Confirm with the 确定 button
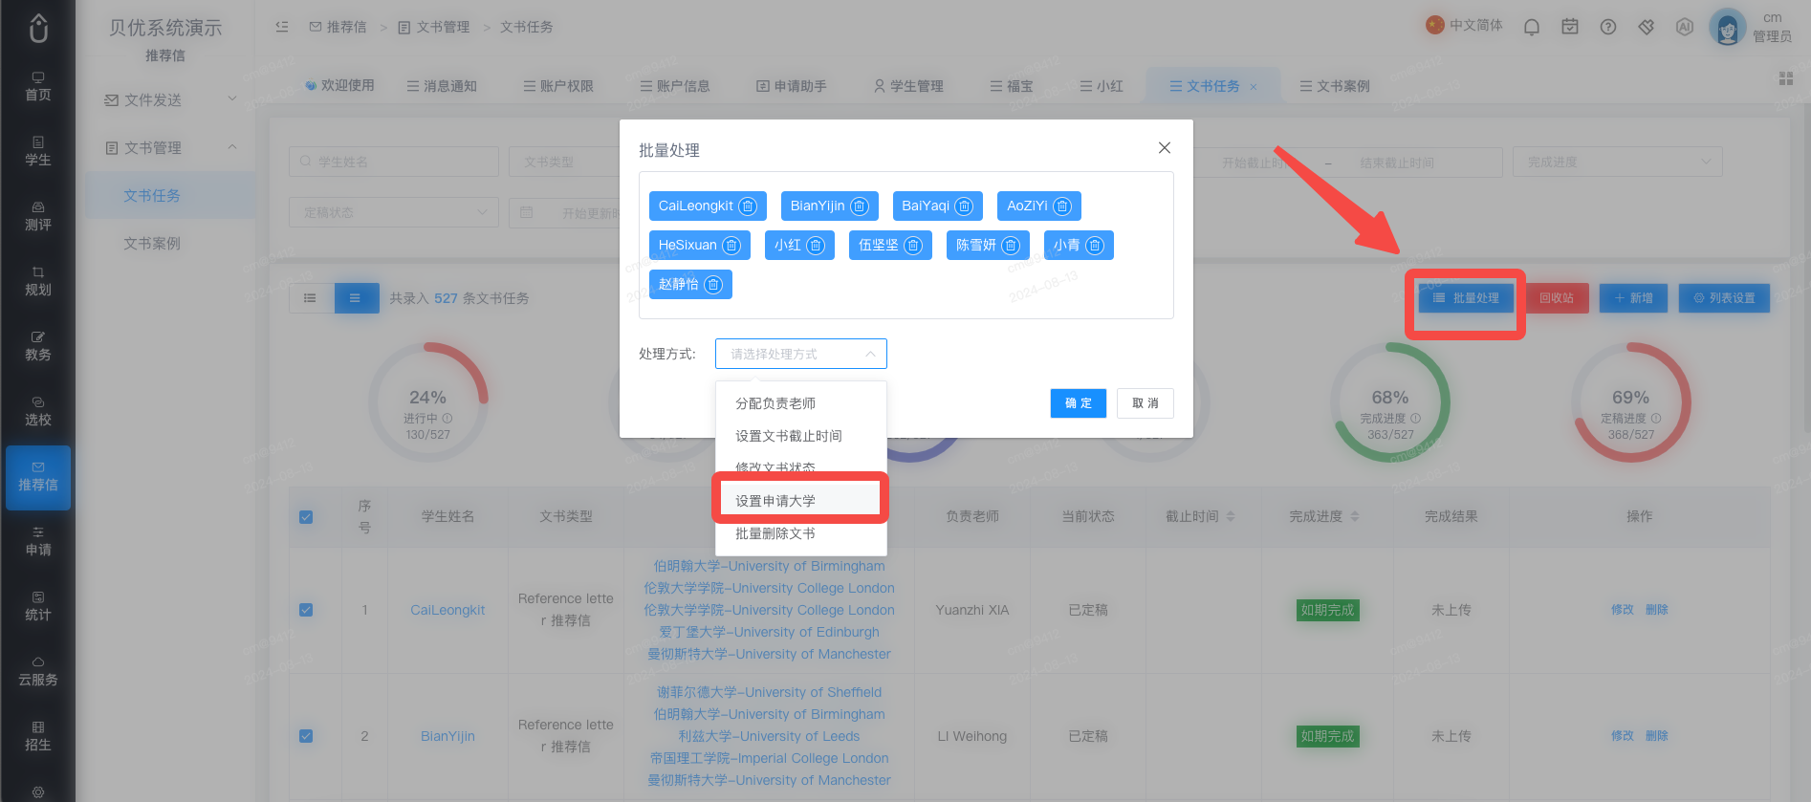This screenshot has height=802, width=1811. 1079,403
